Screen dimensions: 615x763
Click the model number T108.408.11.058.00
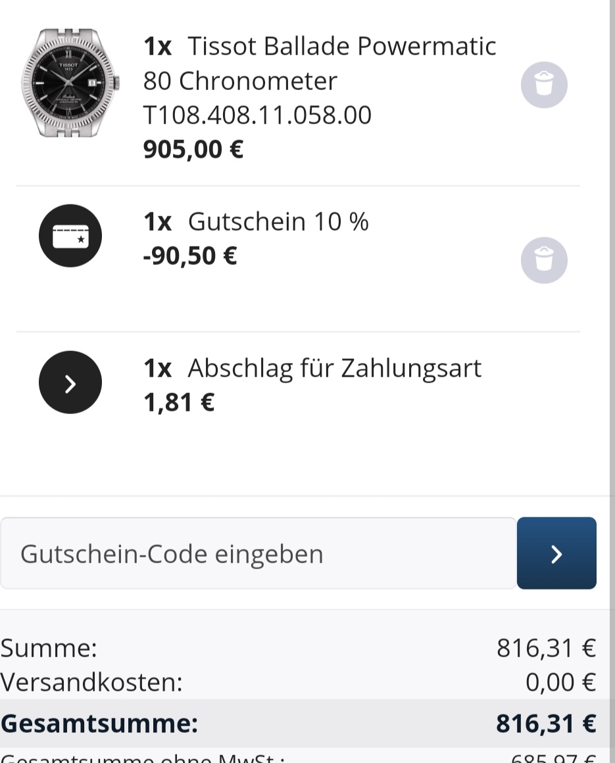(x=257, y=115)
